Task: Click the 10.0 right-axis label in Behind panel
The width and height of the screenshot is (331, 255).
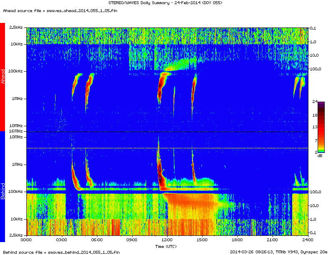Action: tap(314, 205)
